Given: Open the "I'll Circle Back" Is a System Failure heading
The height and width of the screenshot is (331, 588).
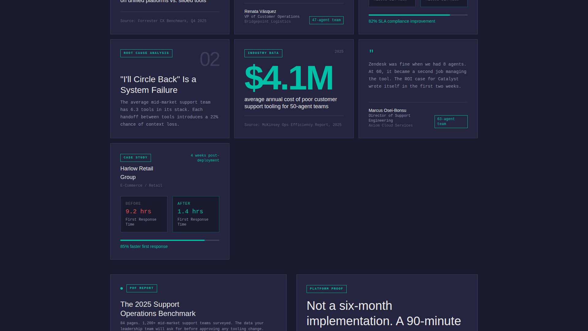Looking at the screenshot, I should 158,85.
